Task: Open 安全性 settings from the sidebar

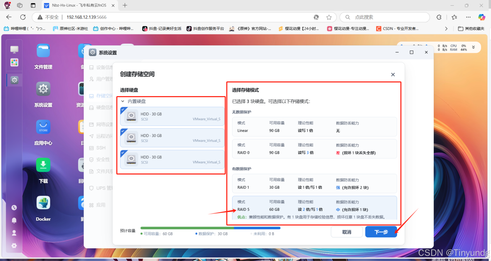Action: click(x=101, y=159)
